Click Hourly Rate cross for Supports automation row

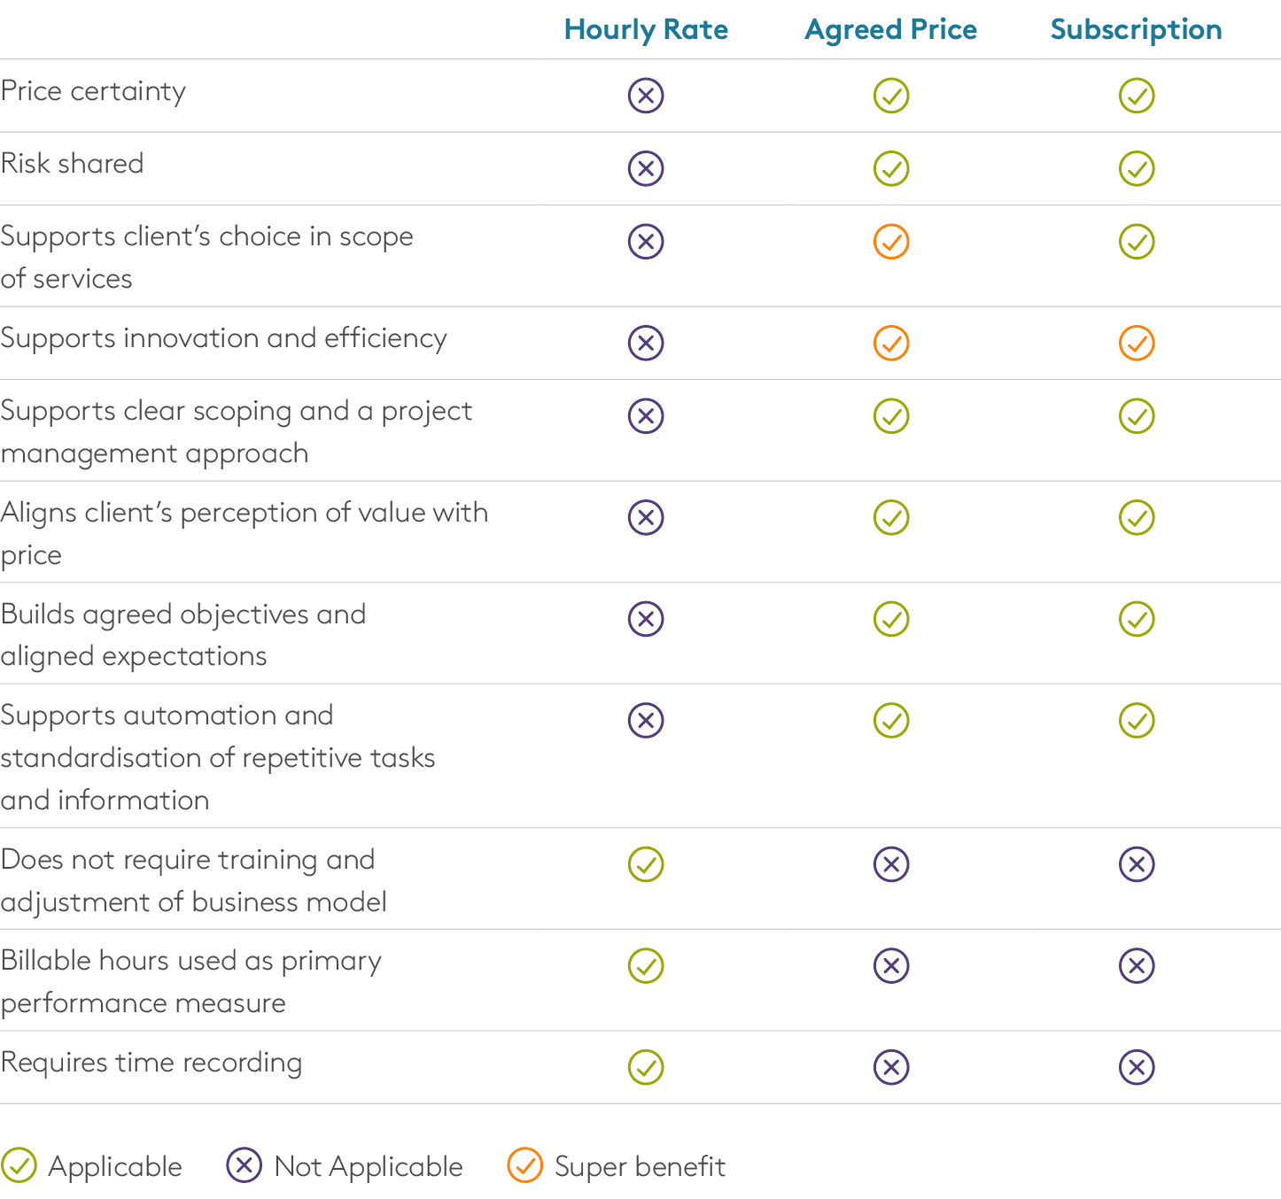point(646,720)
